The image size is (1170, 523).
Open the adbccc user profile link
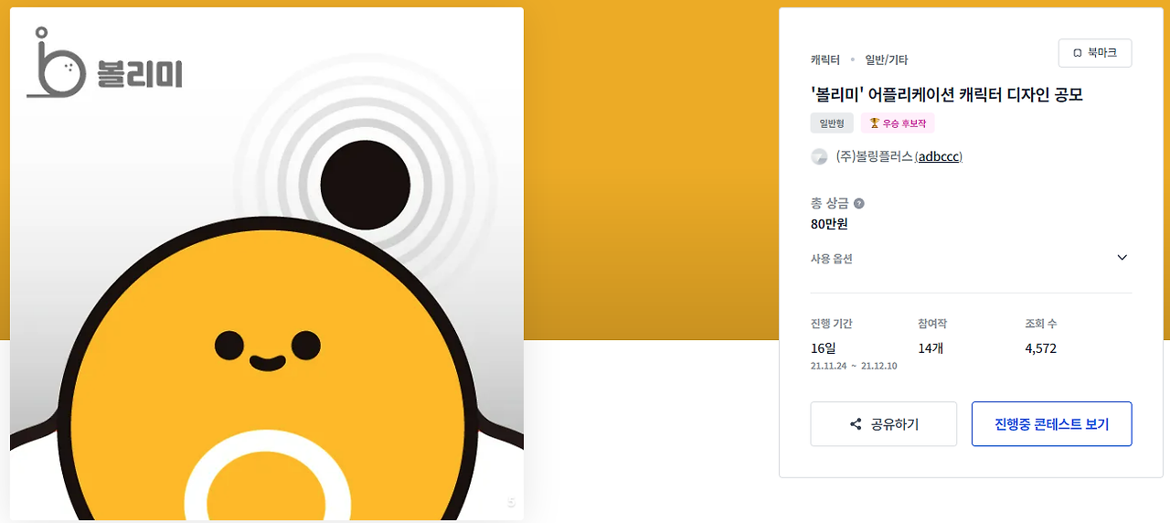point(940,156)
